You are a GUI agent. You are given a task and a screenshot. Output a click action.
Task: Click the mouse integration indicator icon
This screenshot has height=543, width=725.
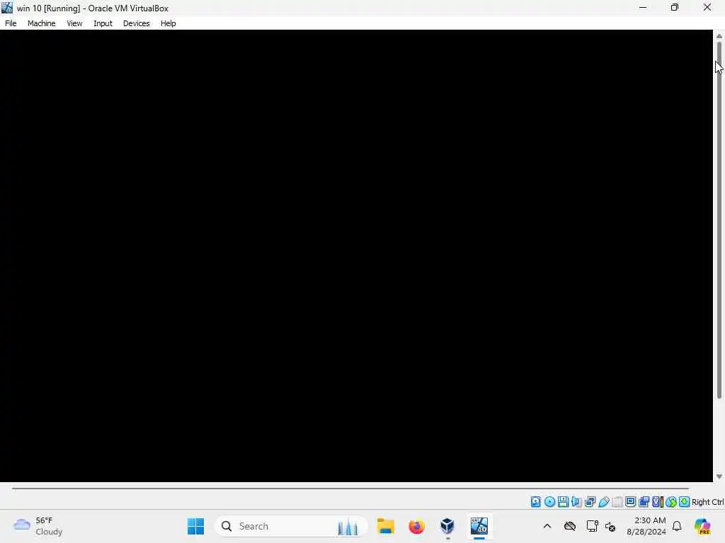pos(671,502)
